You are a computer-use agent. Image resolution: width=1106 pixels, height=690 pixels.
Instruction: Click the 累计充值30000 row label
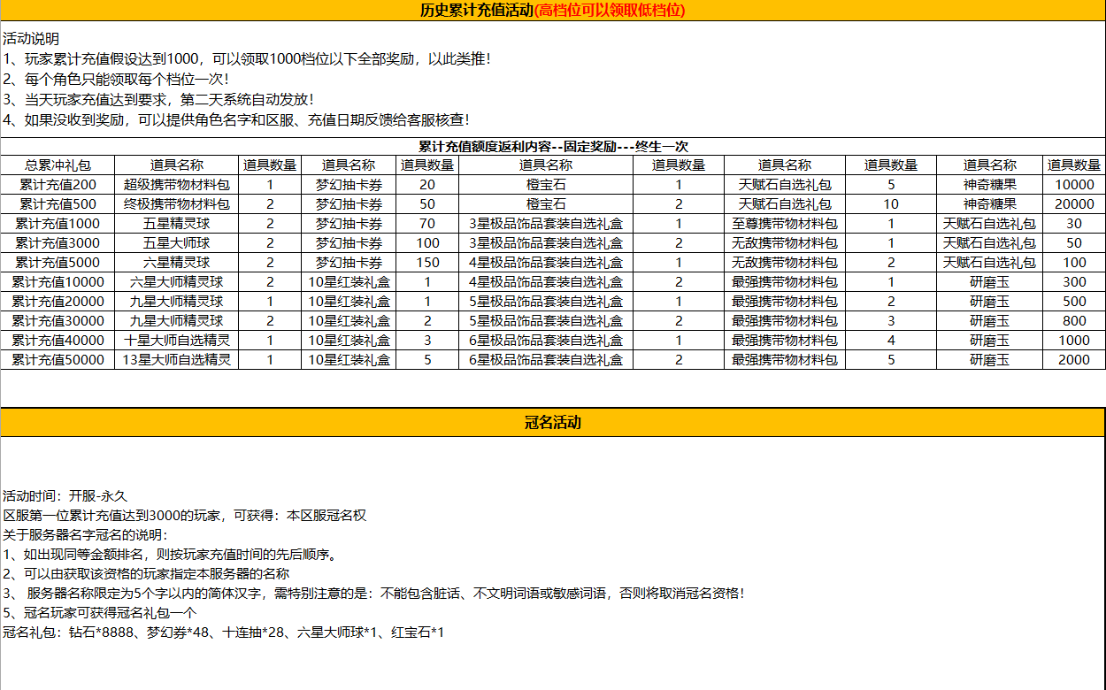click(58, 321)
